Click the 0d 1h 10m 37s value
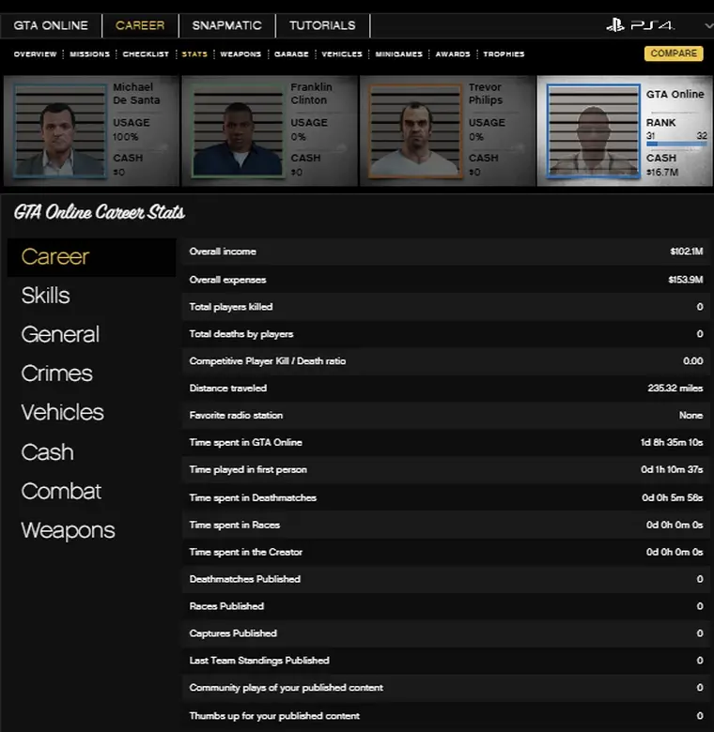The width and height of the screenshot is (714, 732). coord(672,469)
